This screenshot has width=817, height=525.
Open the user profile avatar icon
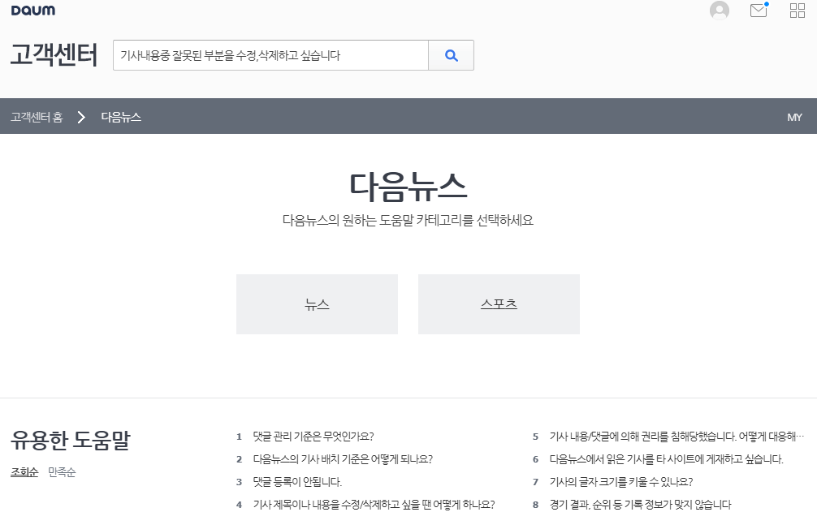point(720,11)
